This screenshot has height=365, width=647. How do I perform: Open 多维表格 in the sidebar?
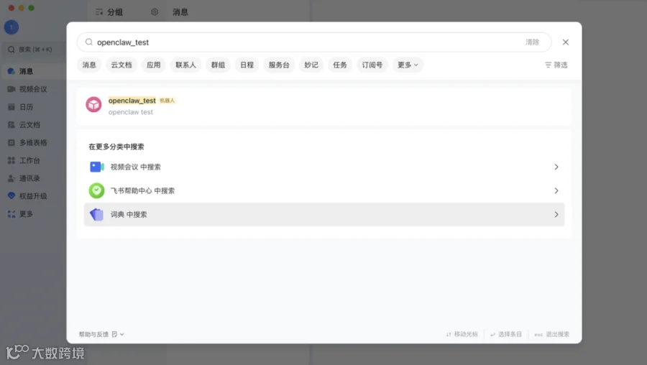coord(33,143)
